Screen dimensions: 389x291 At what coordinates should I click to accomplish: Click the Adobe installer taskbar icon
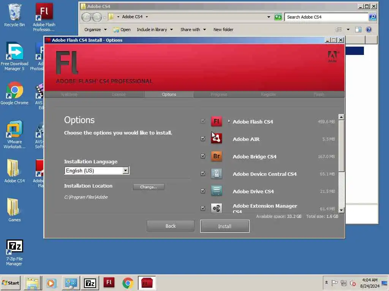(x=147, y=283)
